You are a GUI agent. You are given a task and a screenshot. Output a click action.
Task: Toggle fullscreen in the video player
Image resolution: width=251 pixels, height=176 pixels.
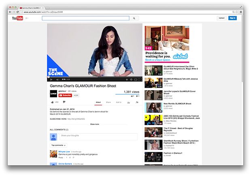point(140,80)
